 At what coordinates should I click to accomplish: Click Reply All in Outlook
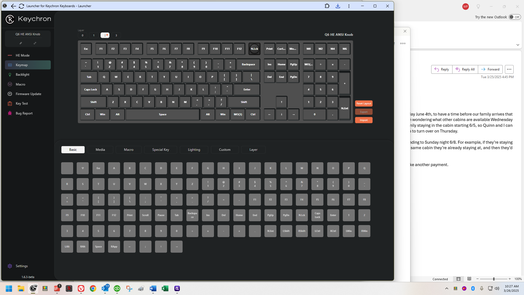465,69
